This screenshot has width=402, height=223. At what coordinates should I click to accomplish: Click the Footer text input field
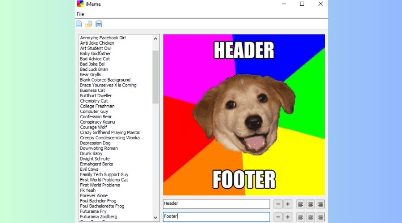point(216,217)
